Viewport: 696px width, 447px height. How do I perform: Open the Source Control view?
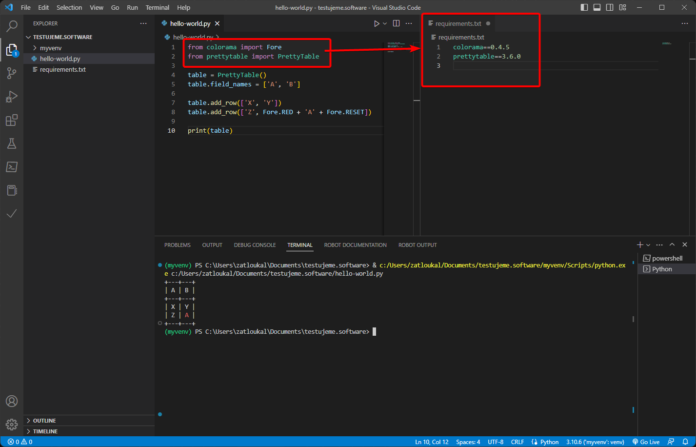point(12,73)
